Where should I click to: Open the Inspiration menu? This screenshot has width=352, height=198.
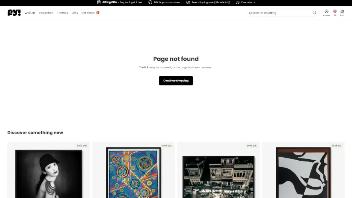coord(46,13)
